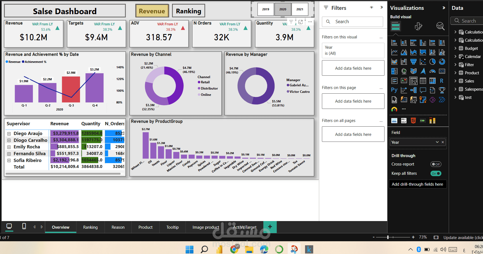Select the gauge visual type
The height and width of the screenshot is (254, 483).
click(x=432, y=71)
